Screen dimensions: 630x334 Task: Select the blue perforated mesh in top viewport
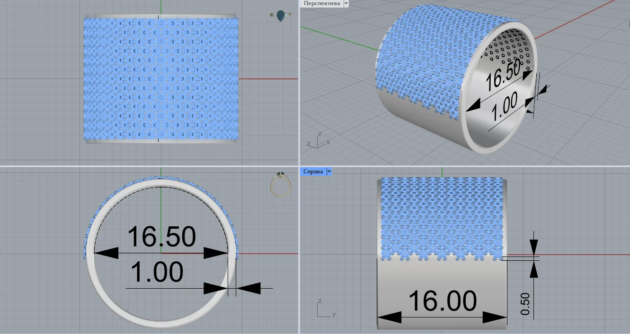(161, 79)
